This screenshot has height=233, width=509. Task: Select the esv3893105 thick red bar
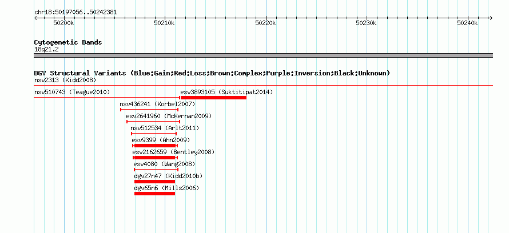click(213, 98)
